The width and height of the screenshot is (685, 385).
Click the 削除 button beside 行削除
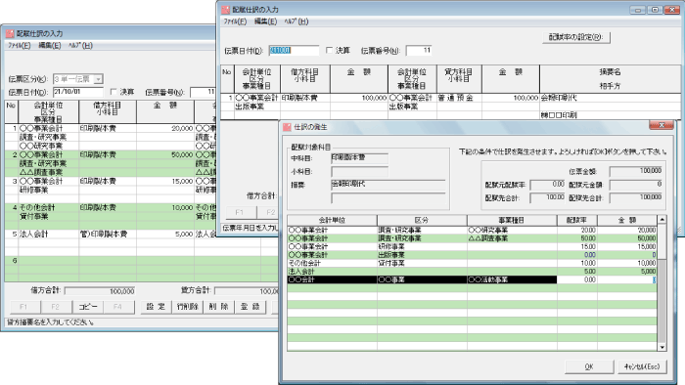pos(218,307)
